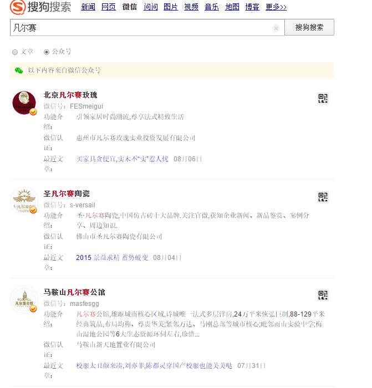Open the 圣凡尔赛陶瓷 result title
This screenshot has height=388, width=372.
pos(67,193)
